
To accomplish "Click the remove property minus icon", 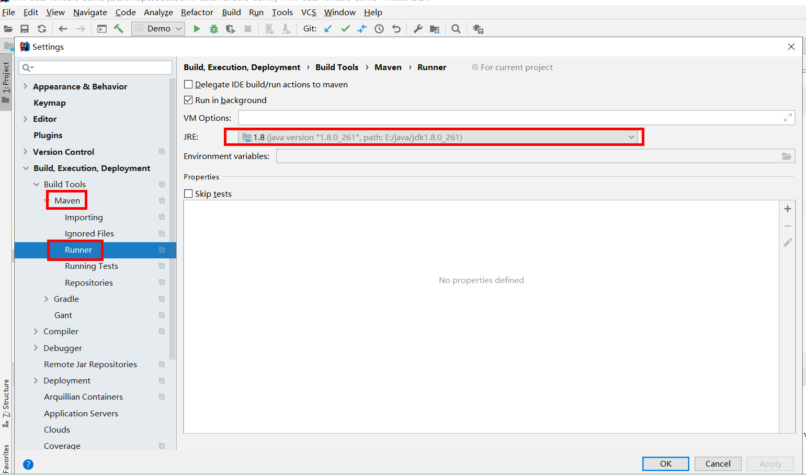I will click(x=788, y=226).
